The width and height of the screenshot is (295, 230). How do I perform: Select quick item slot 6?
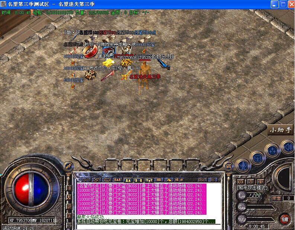[x=192, y=165]
